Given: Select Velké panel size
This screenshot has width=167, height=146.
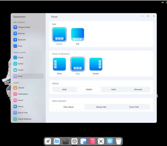Looking at the screenshot, I should click(114, 89).
